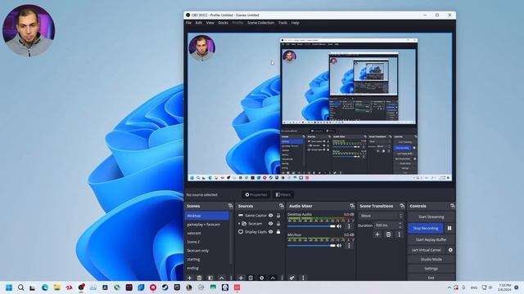This screenshot has width=524, height=294.
Task: Open File Explorer from the taskbar
Action: (x=56, y=287)
